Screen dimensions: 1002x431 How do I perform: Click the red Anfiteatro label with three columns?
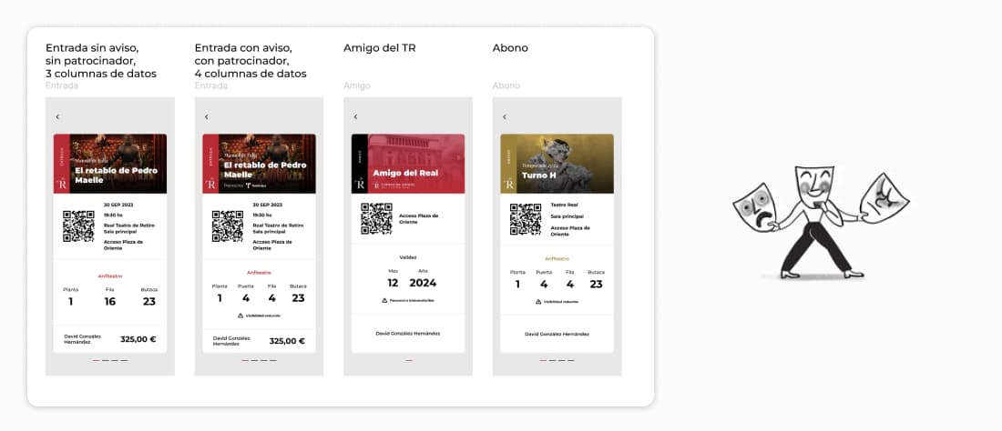click(x=110, y=276)
